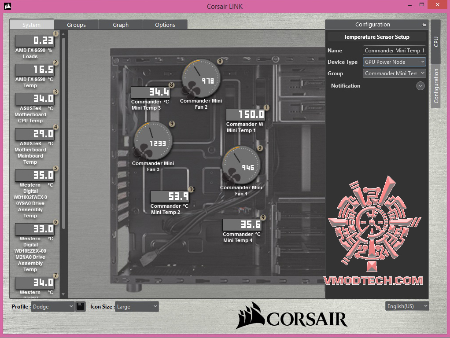The width and height of the screenshot is (450, 338).
Task: Click the pin icon on Configuration panel
Action: pyautogui.click(x=424, y=25)
